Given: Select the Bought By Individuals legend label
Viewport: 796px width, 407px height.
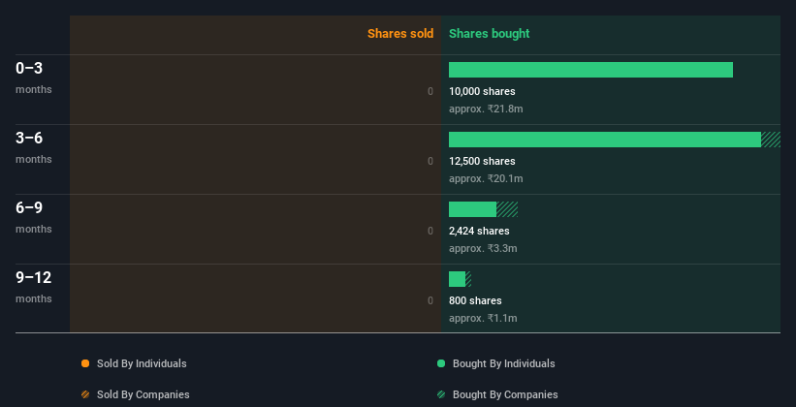Looking at the screenshot, I should 503,363.
